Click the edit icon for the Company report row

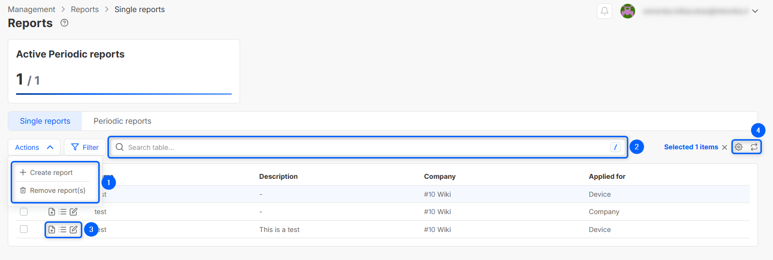click(x=74, y=212)
